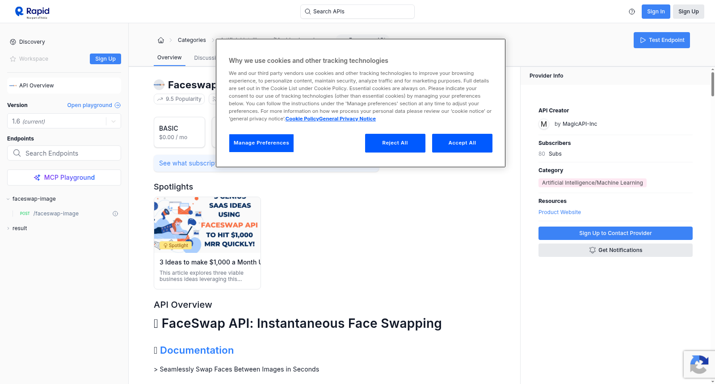The width and height of the screenshot is (715, 384).
Task: Click the Open playground arrow icon
Action: click(118, 105)
